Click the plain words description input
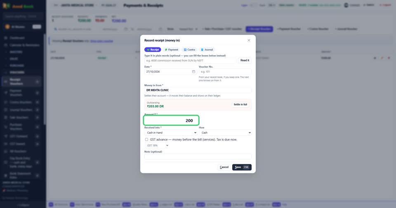 (190, 61)
